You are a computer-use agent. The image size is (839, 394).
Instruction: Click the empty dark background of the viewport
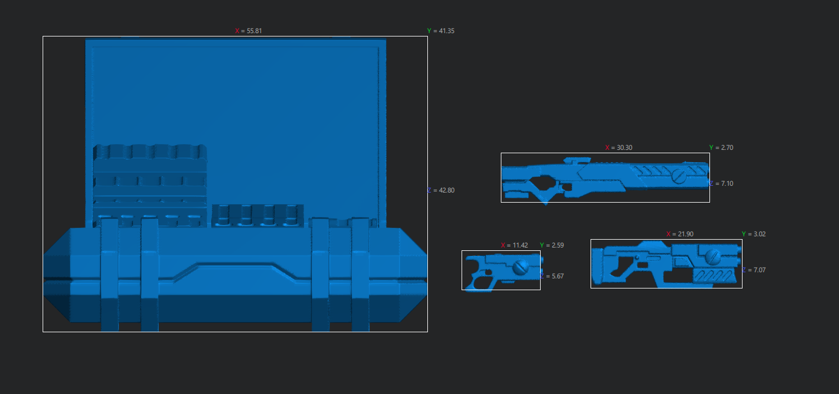point(617,348)
